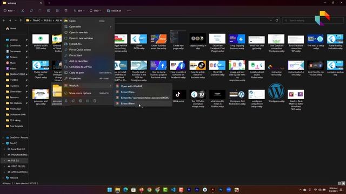Expand the Open with submenu

pos(88,26)
